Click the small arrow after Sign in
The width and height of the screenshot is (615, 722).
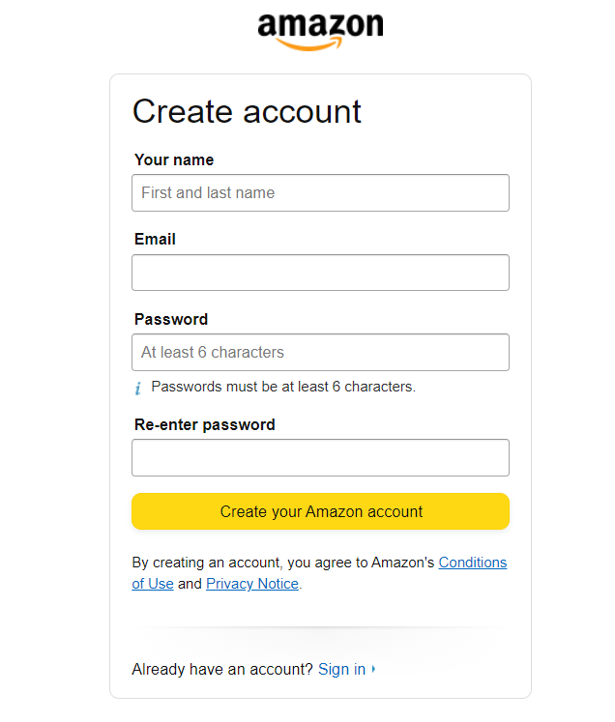point(374,669)
